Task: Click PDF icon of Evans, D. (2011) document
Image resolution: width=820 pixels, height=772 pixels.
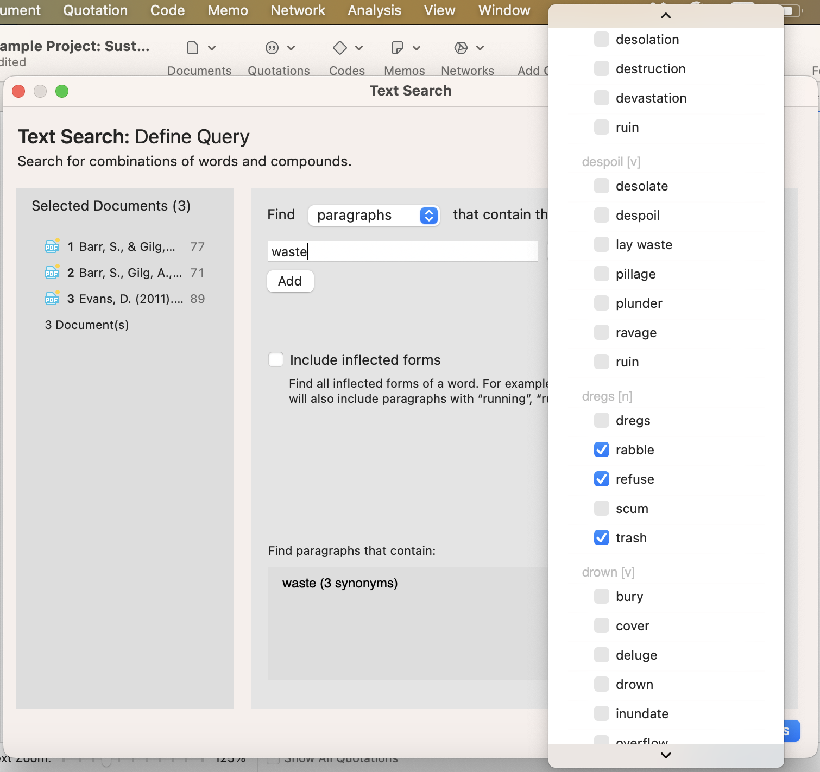Action: tap(52, 299)
